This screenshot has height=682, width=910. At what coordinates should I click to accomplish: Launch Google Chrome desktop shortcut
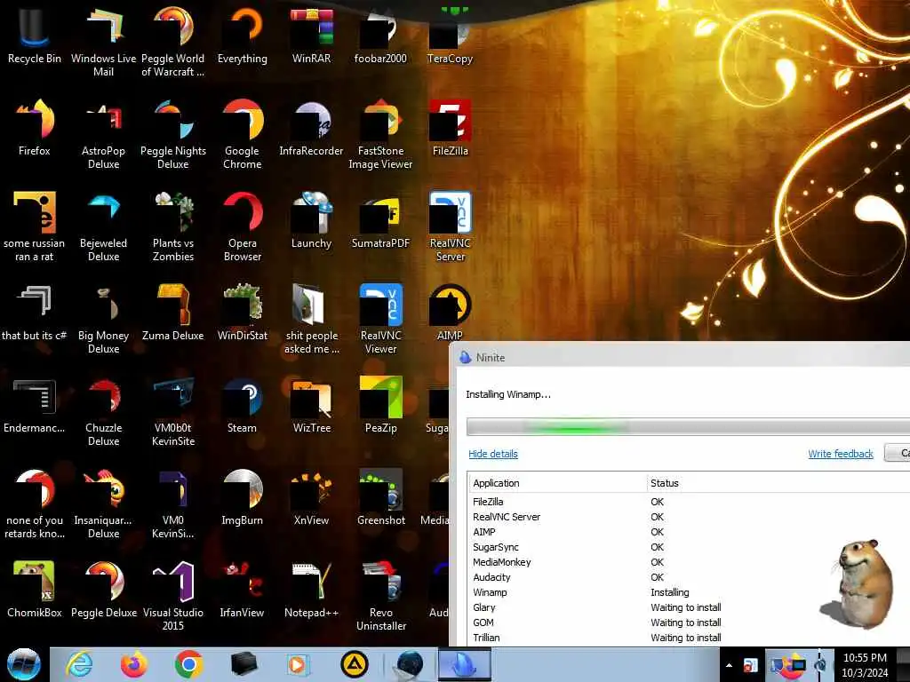point(242,133)
